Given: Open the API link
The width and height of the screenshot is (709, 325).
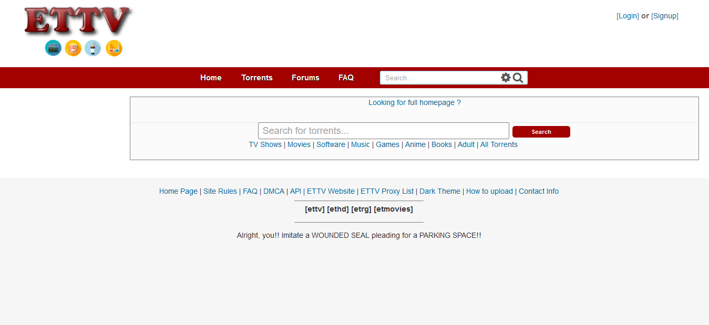Looking at the screenshot, I should [x=295, y=191].
